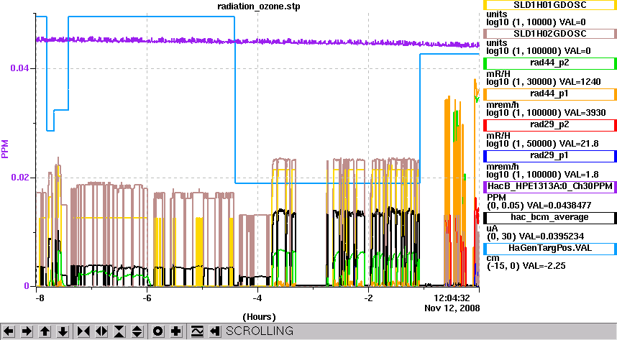Click the radiation_ozone.stp plot title

[x=259, y=6]
